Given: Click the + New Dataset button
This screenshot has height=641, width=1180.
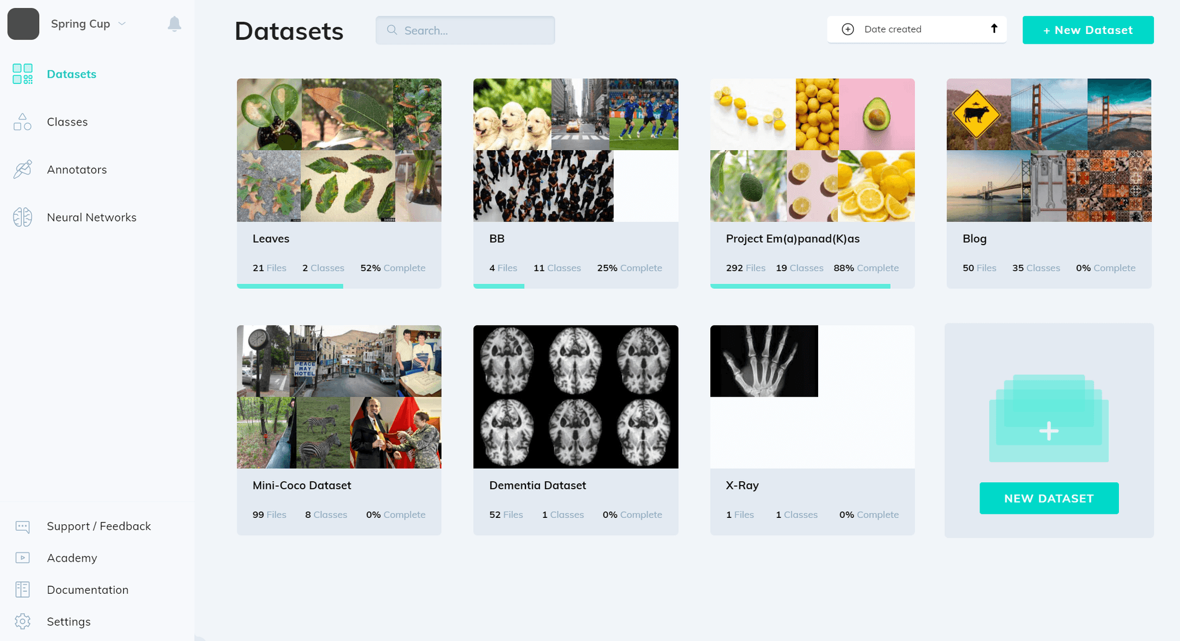Looking at the screenshot, I should click(1087, 30).
